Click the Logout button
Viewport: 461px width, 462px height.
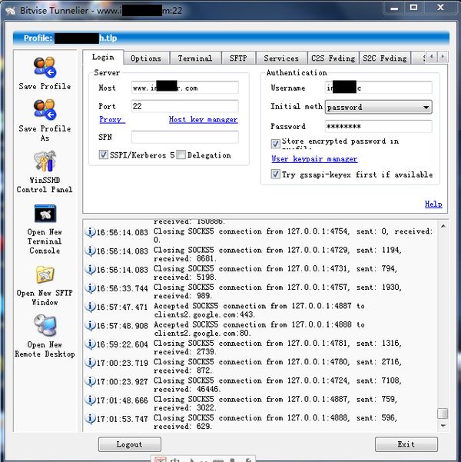pos(129,444)
